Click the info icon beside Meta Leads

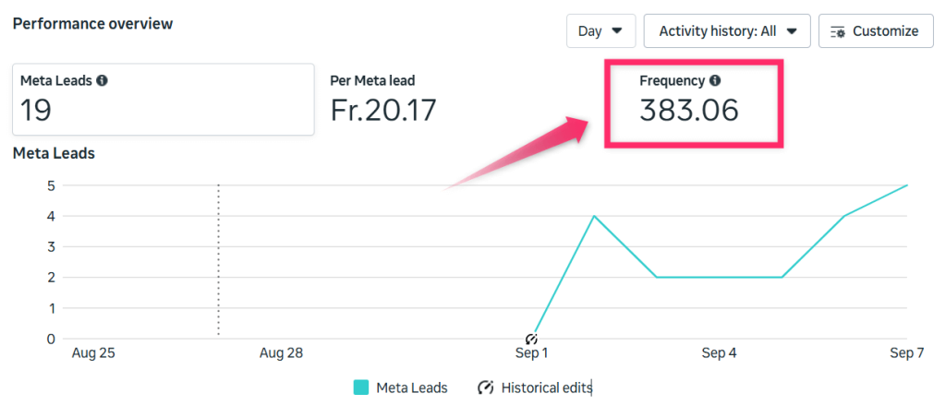pos(102,81)
